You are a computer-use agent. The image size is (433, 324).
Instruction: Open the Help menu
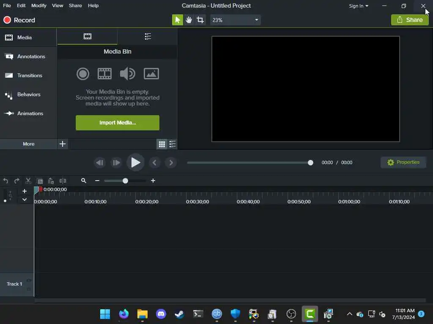pos(93,5)
